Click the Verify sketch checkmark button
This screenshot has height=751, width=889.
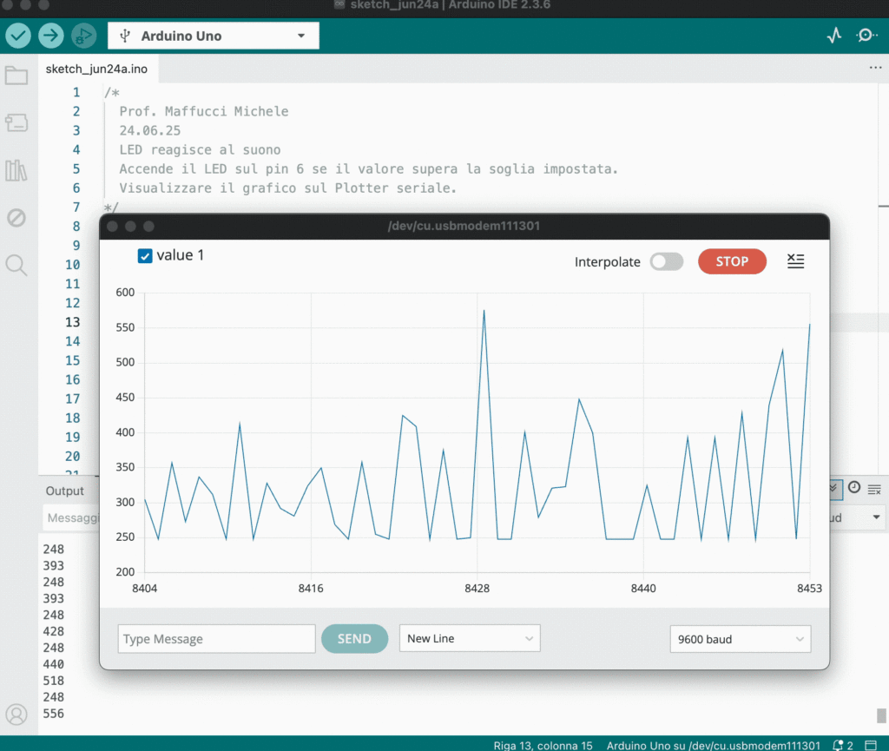click(18, 36)
